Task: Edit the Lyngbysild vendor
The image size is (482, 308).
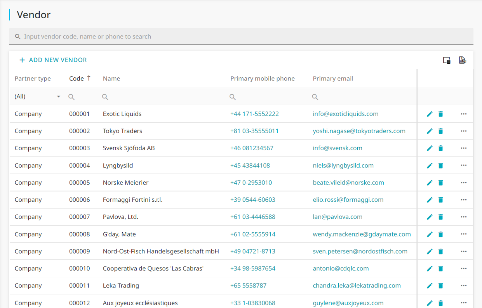Action: tap(430, 166)
